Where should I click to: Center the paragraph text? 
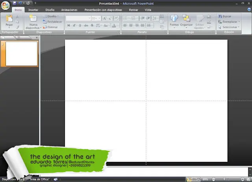point(131,25)
